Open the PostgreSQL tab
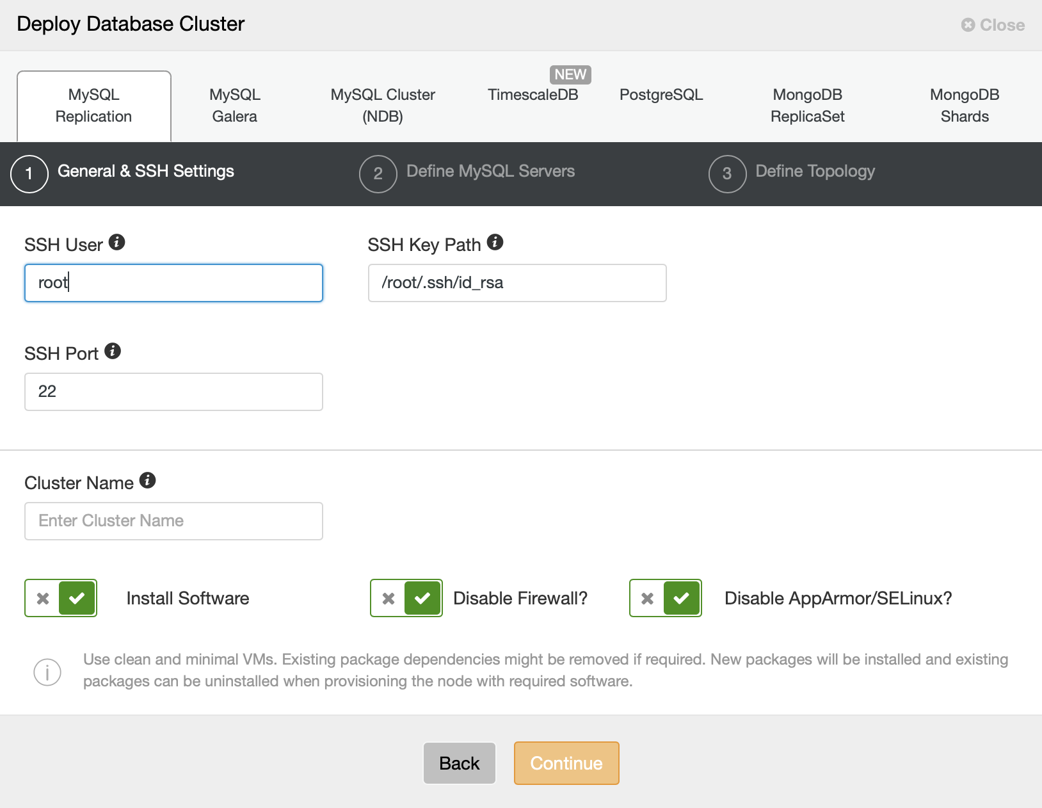The height and width of the screenshot is (808, 1042). point(661,95)
